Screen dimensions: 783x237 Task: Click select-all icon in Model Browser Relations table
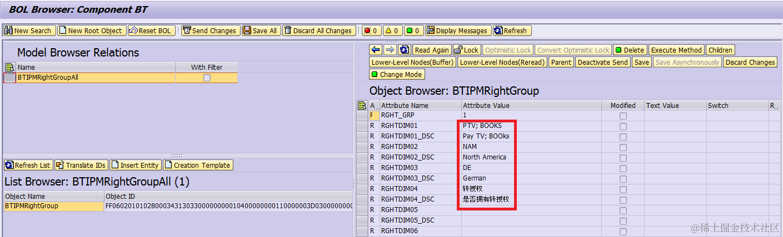pyautogui.click(x=9, y=67)
